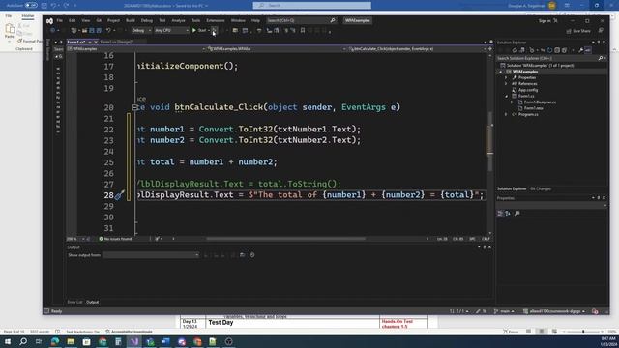This screenshot has width=619, height=348.
Task: Click Sign in link in Visual Studio
Action: (x=545, y=21)
